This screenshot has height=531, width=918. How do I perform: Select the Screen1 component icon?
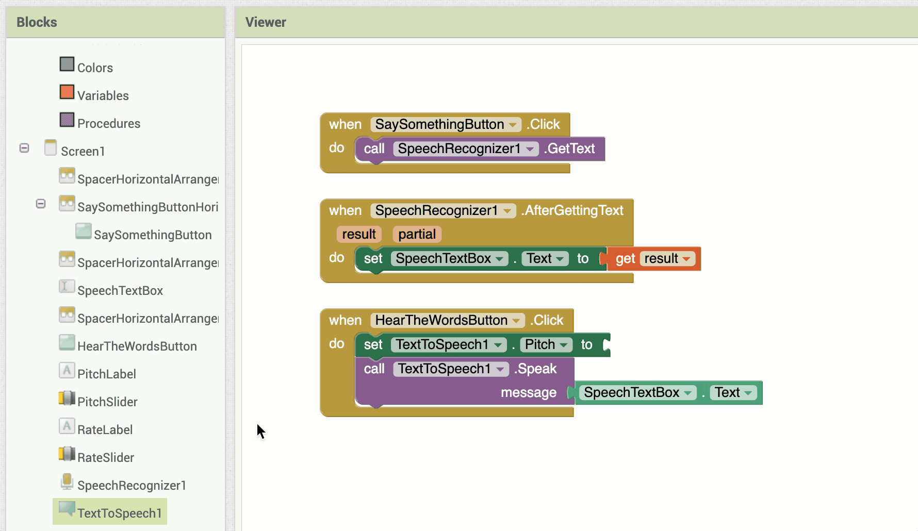pos(51,147)
